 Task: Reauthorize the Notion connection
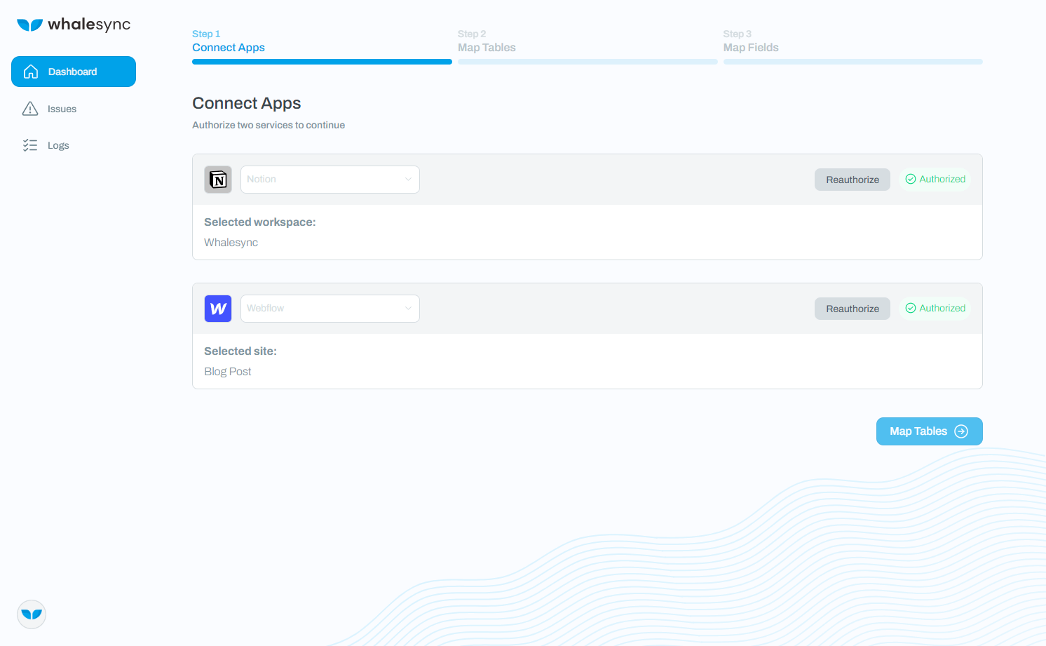click(x=853, y=180)
